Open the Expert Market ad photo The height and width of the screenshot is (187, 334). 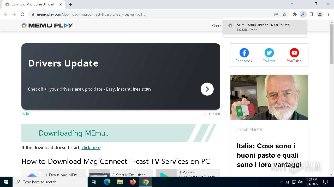[269, 97]
